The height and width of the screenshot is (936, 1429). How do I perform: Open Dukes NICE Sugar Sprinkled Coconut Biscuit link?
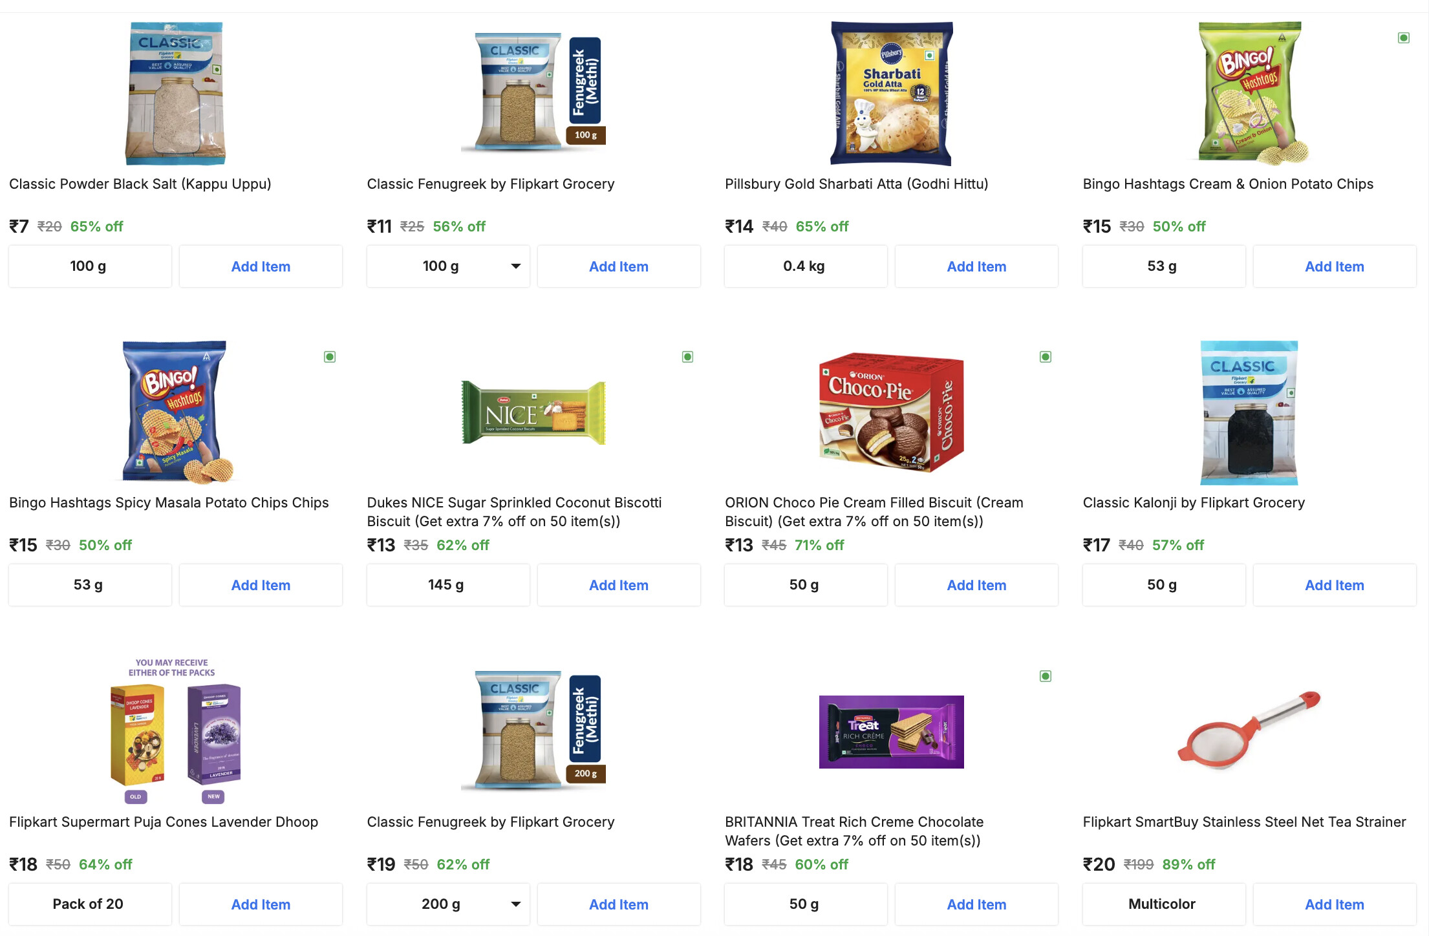(x=514, y=511)
